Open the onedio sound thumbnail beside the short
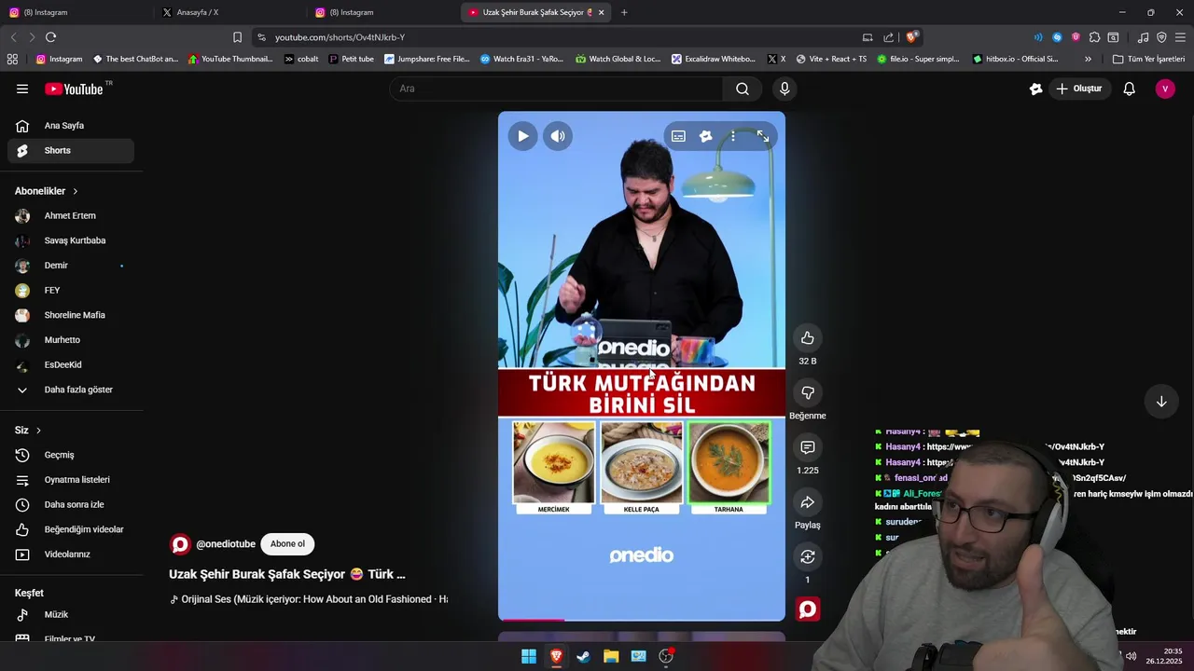The image size is (1194, 671). pos(808,609)
